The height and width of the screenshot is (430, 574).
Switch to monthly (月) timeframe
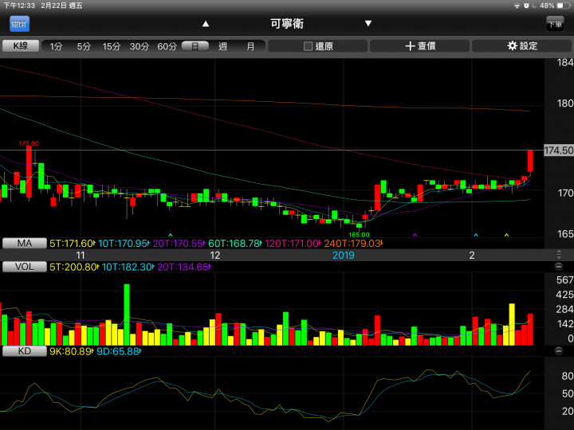pyautogui.click(x=250, y=46)
